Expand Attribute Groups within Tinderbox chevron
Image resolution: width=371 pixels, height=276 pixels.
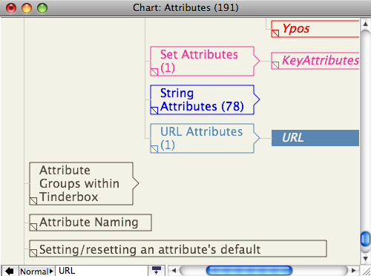pyautogui.click(x=136, y=183)
